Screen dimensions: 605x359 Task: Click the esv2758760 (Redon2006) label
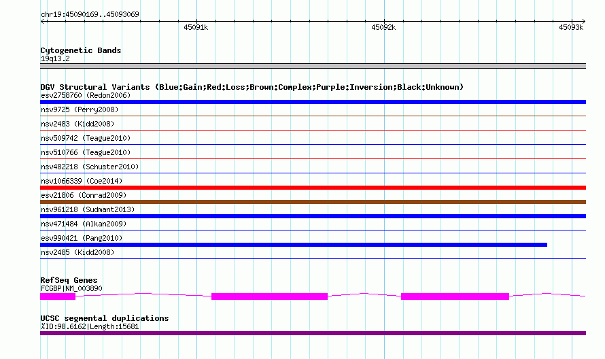[86, 95]
